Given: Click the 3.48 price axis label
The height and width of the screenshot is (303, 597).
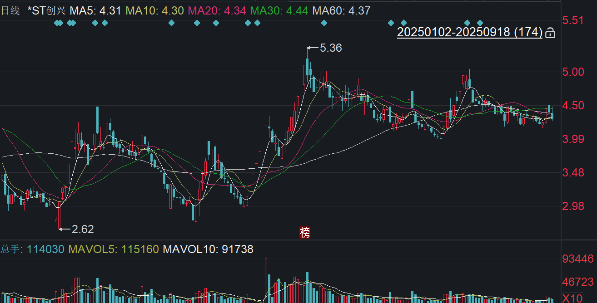Looking at the screenshot, I should point(572,172).
